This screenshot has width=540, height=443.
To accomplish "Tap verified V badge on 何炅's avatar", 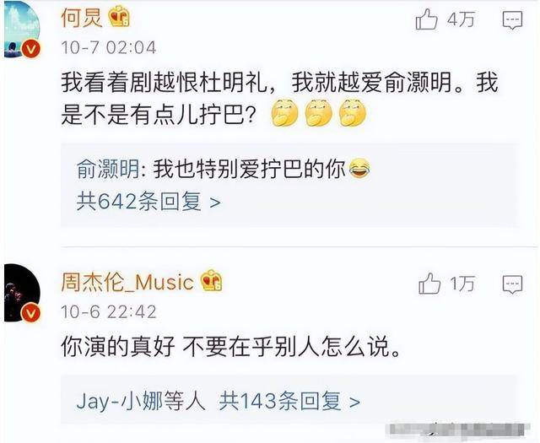I will (x=31, y=49).
